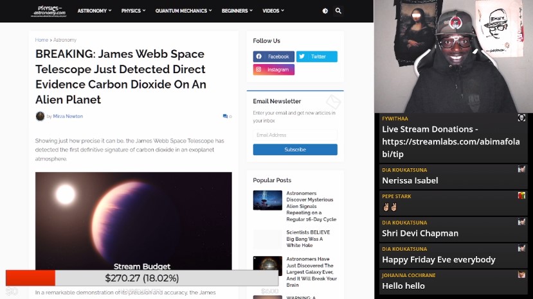Focus the Email Address input field
This screenshot has width=533, height=299.
tap(294, 135)
